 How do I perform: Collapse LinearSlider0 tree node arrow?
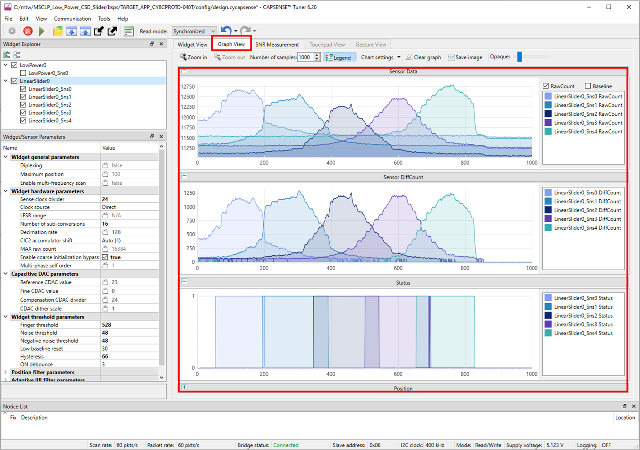pyautogui.click(x=6, y=81)
